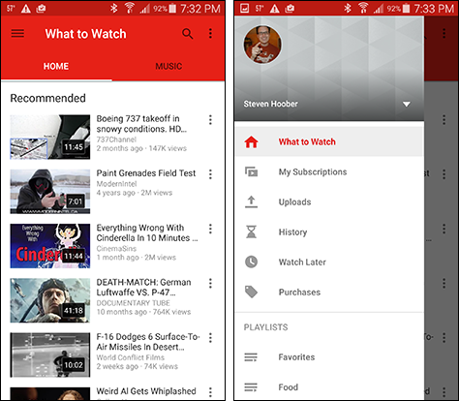Tap the My Subscriptions icon
This screenshot has width=459, height=401.
coord(251,171)
